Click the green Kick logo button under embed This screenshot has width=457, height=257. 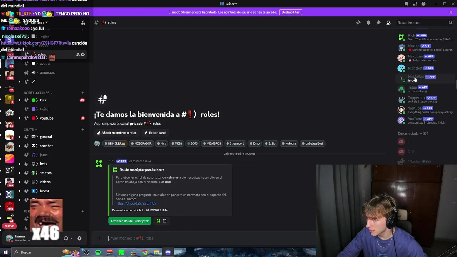[x=158, y=221]
